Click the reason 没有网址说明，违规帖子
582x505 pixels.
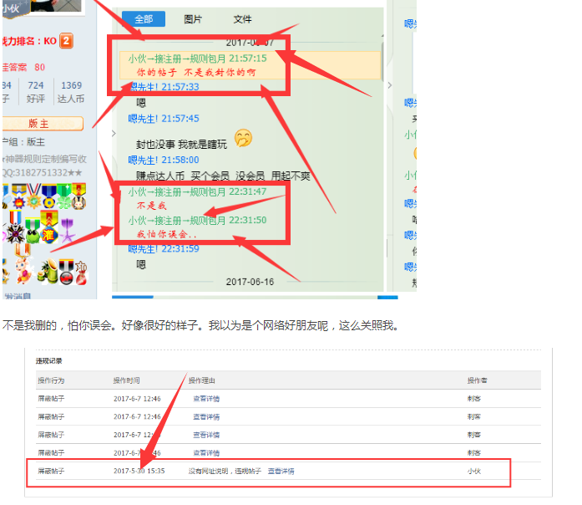(x=225, y=472)
